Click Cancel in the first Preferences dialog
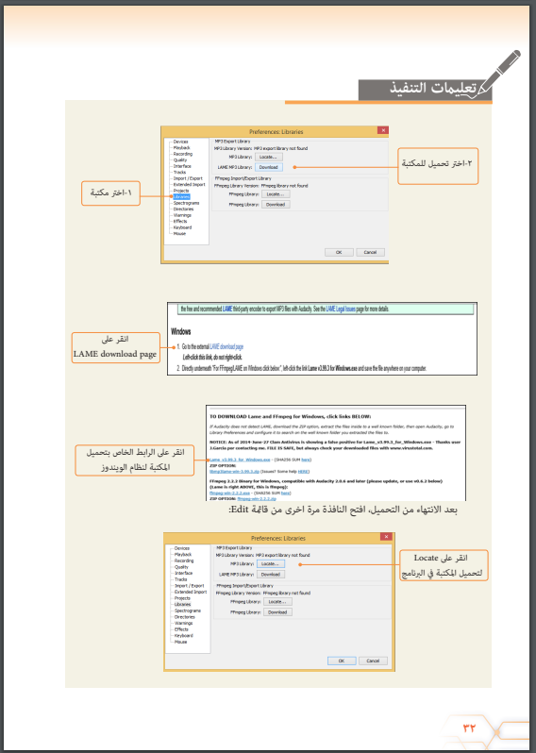 coord(370,252)
